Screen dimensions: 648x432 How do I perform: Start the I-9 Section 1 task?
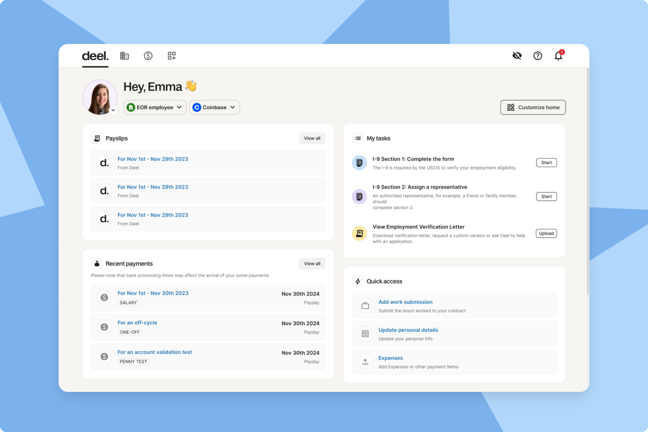(546, 162)
